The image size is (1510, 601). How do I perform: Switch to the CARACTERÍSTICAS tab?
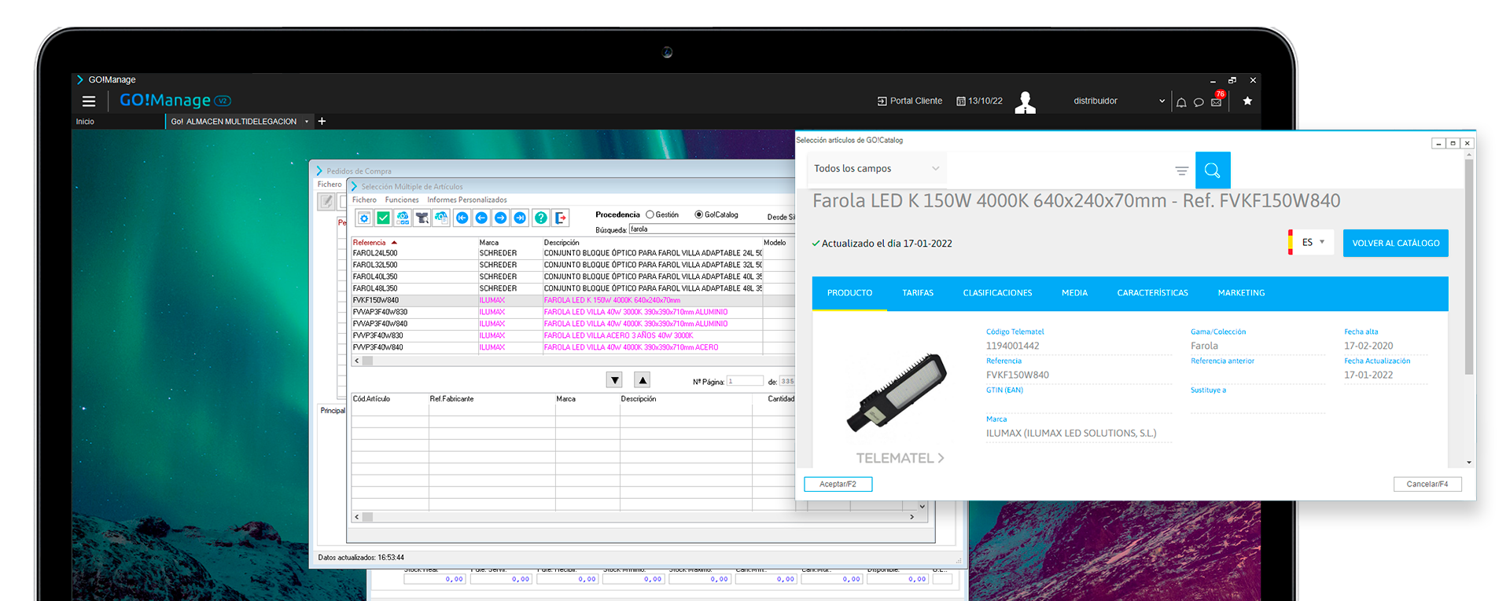pos(1152,293)
